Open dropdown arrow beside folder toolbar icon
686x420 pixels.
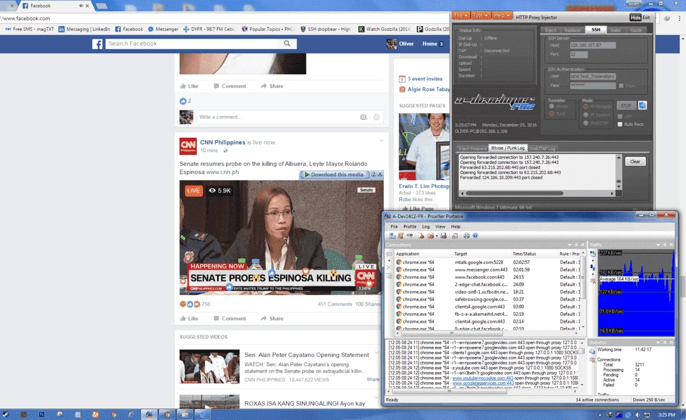coord(437,235)
